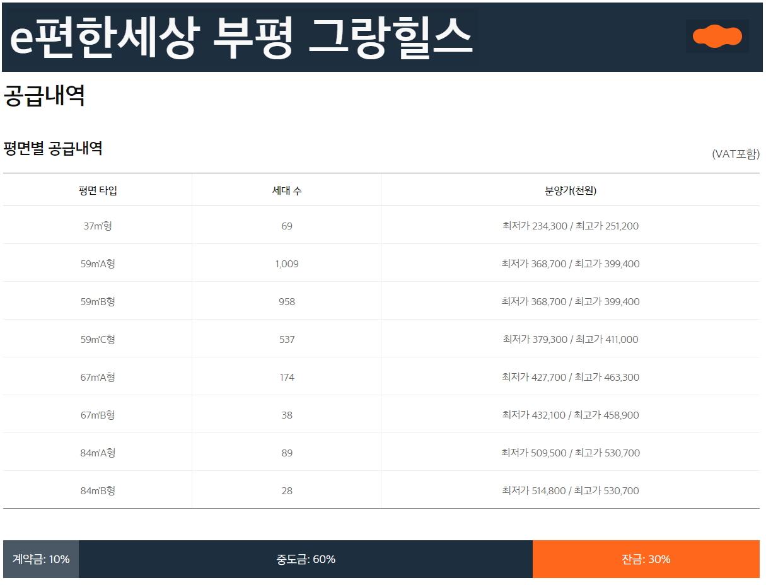Click price '최저가 234,300 / 최고가 251,200'

[571, 226]
